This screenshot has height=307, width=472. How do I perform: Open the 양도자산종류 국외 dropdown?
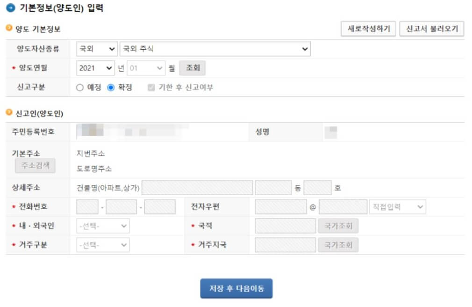[x=96, y=49]
